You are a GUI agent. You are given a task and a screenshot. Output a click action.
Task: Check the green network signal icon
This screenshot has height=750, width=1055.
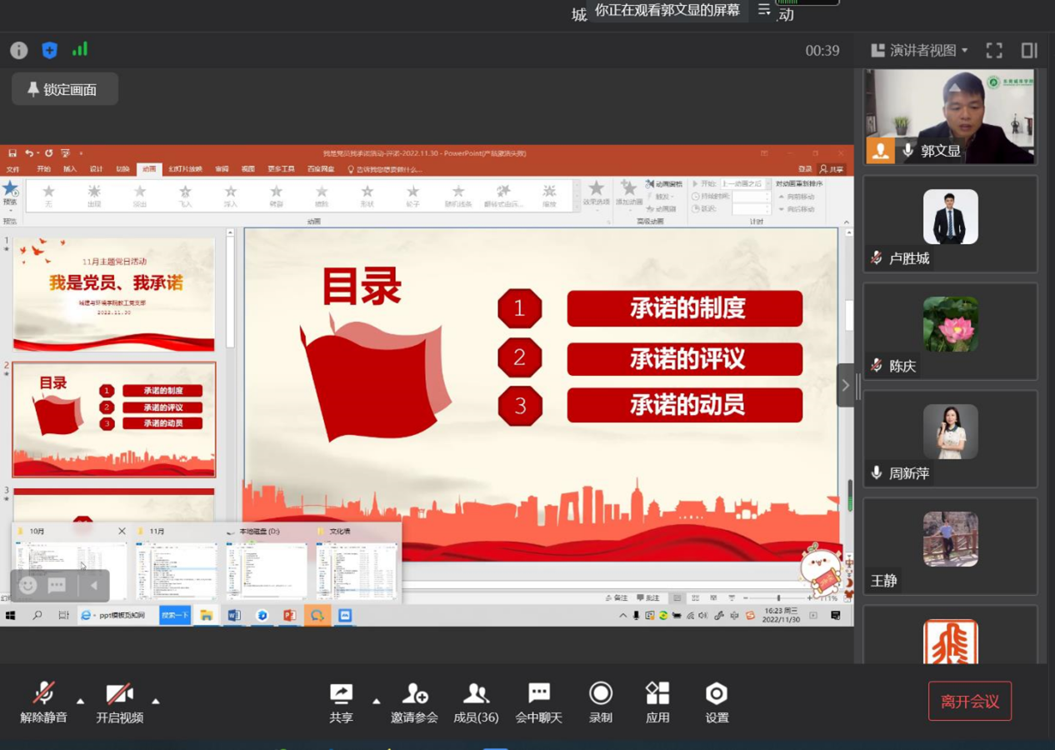[x=80, y=50]
